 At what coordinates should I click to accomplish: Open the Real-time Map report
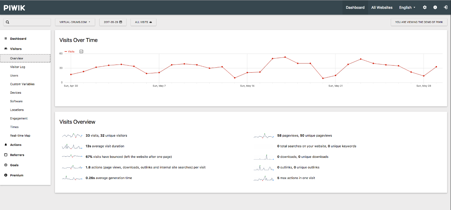[19, 135]
